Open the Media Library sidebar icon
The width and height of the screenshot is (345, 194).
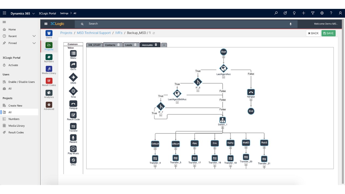coord(49,69)
